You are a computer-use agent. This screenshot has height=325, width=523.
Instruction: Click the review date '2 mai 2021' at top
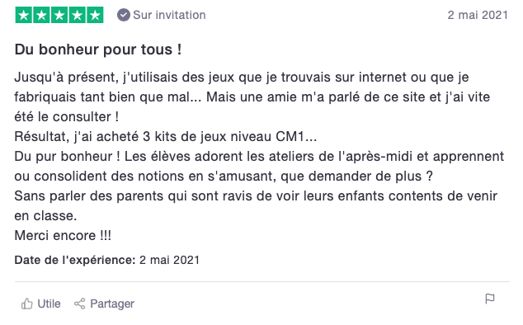point(478,15)
